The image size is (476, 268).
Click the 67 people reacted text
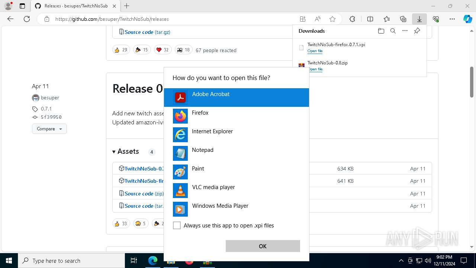tap(216, 50)
